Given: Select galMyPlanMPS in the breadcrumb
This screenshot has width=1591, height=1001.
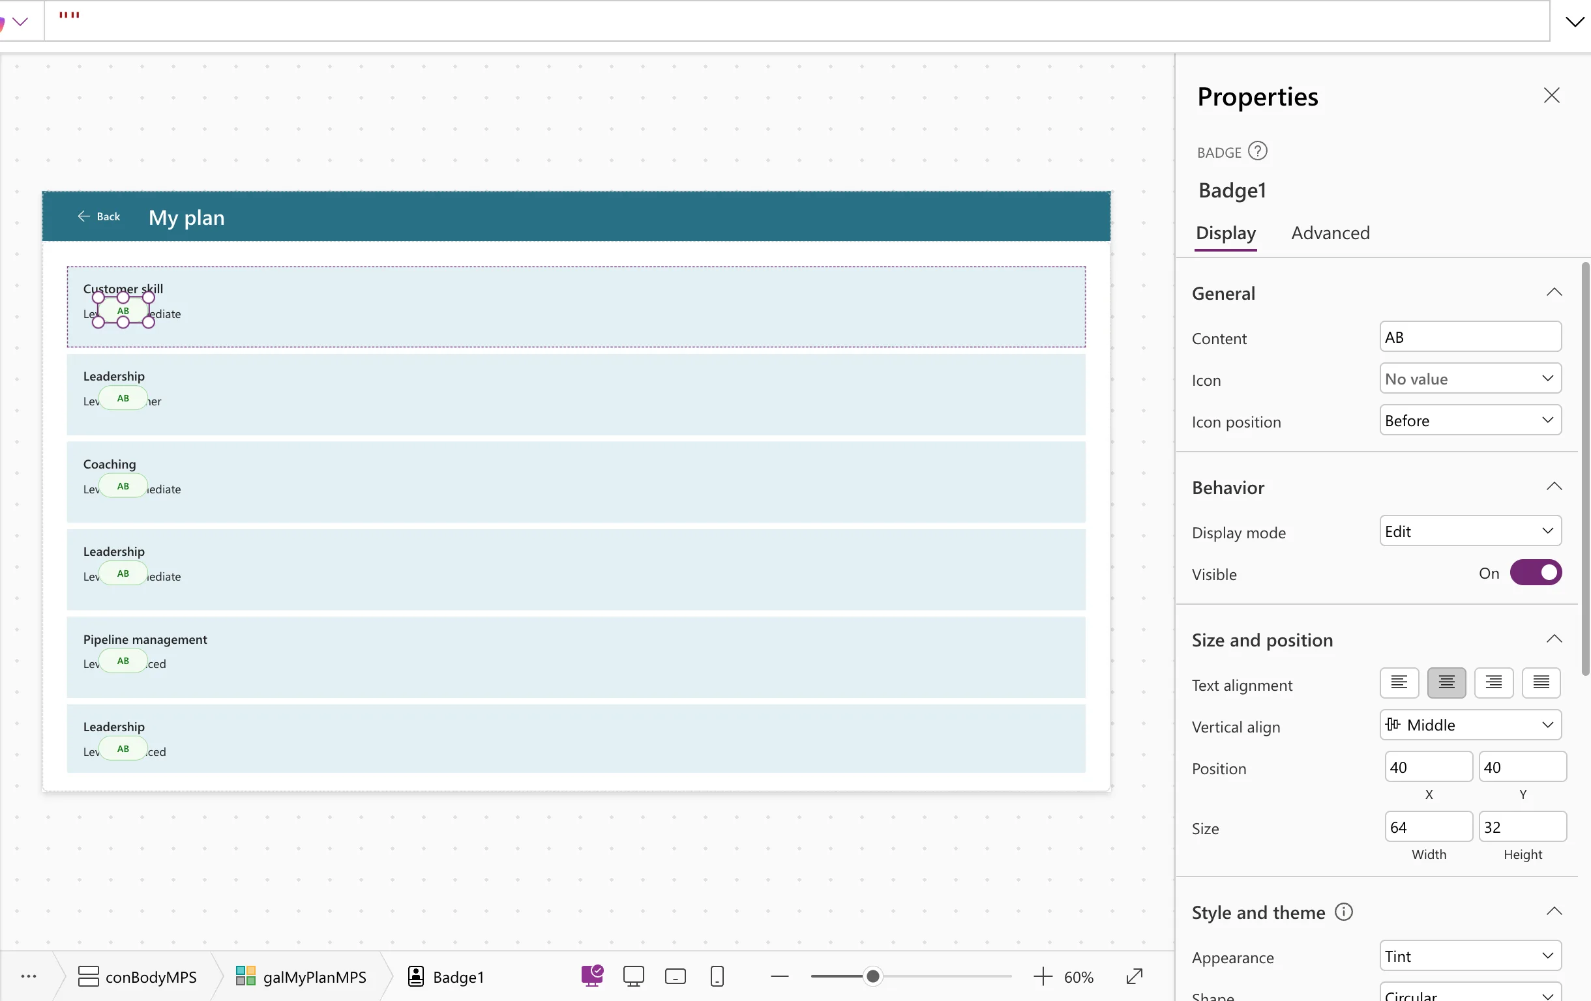Looking at the screenshot, I should click(x=301, y=977).
